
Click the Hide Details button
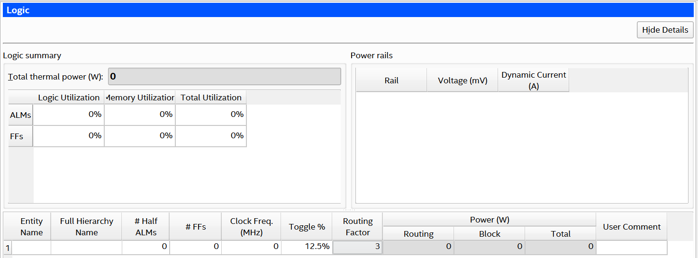[x=665, y=30]
